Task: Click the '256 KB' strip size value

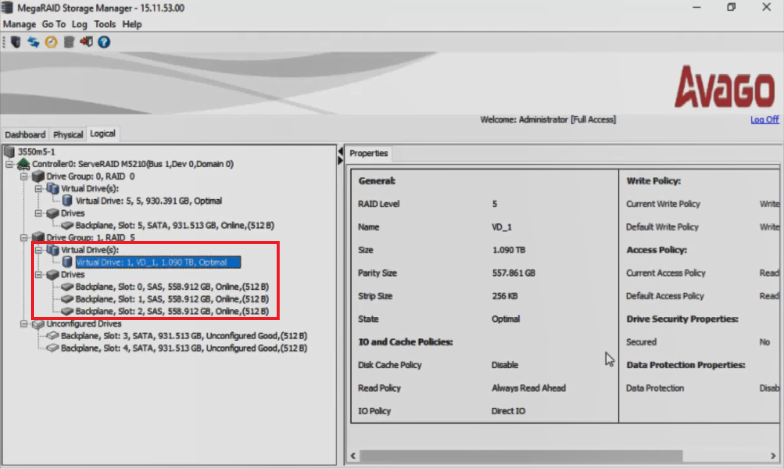Action: pos(505,296)
